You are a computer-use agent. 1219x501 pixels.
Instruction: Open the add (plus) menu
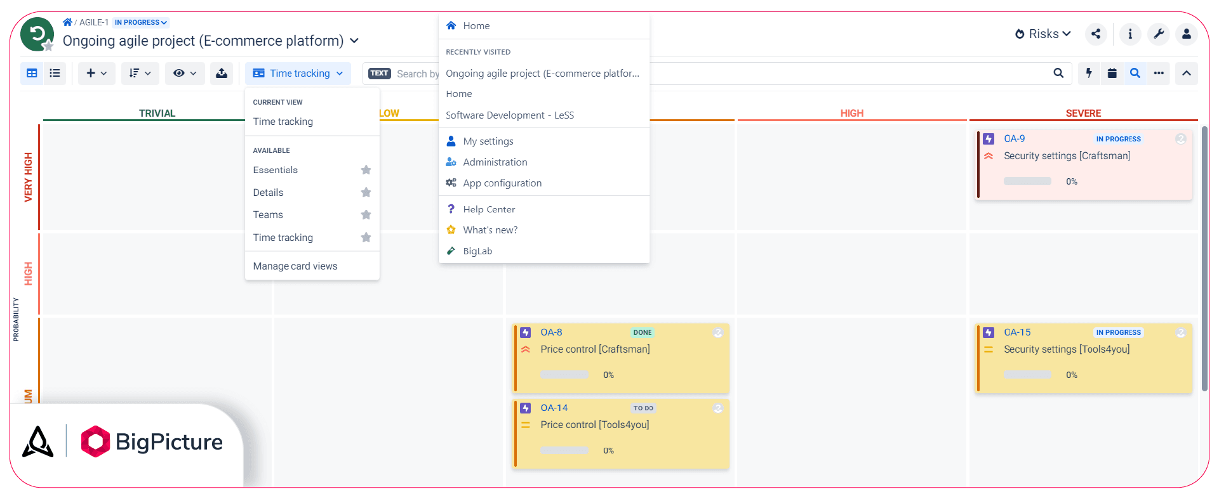click(97, 74)
